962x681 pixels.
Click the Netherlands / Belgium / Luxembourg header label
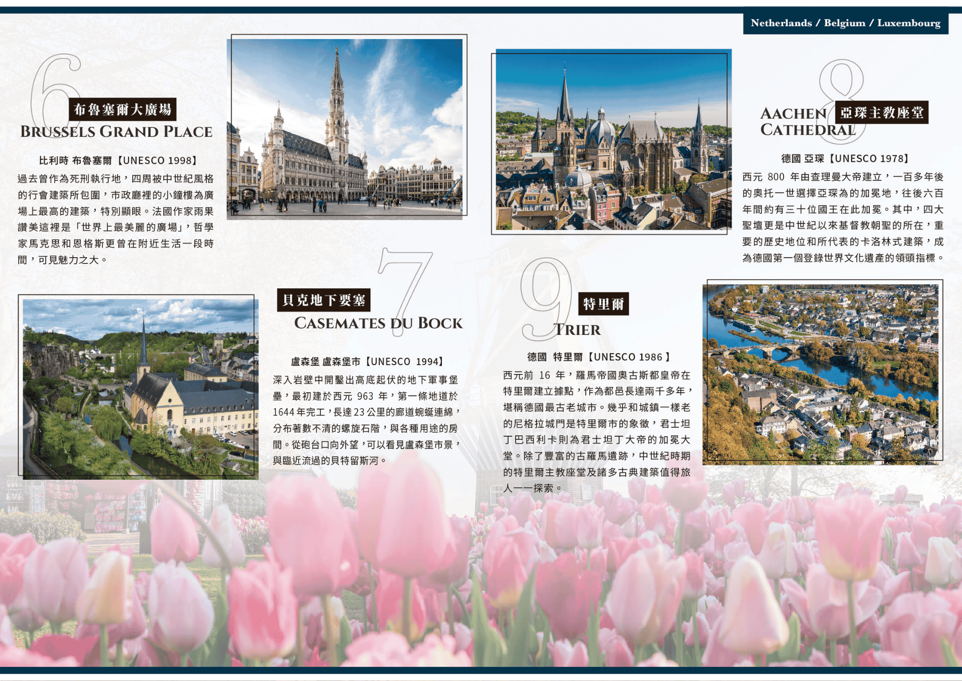[x=845, y=23]
